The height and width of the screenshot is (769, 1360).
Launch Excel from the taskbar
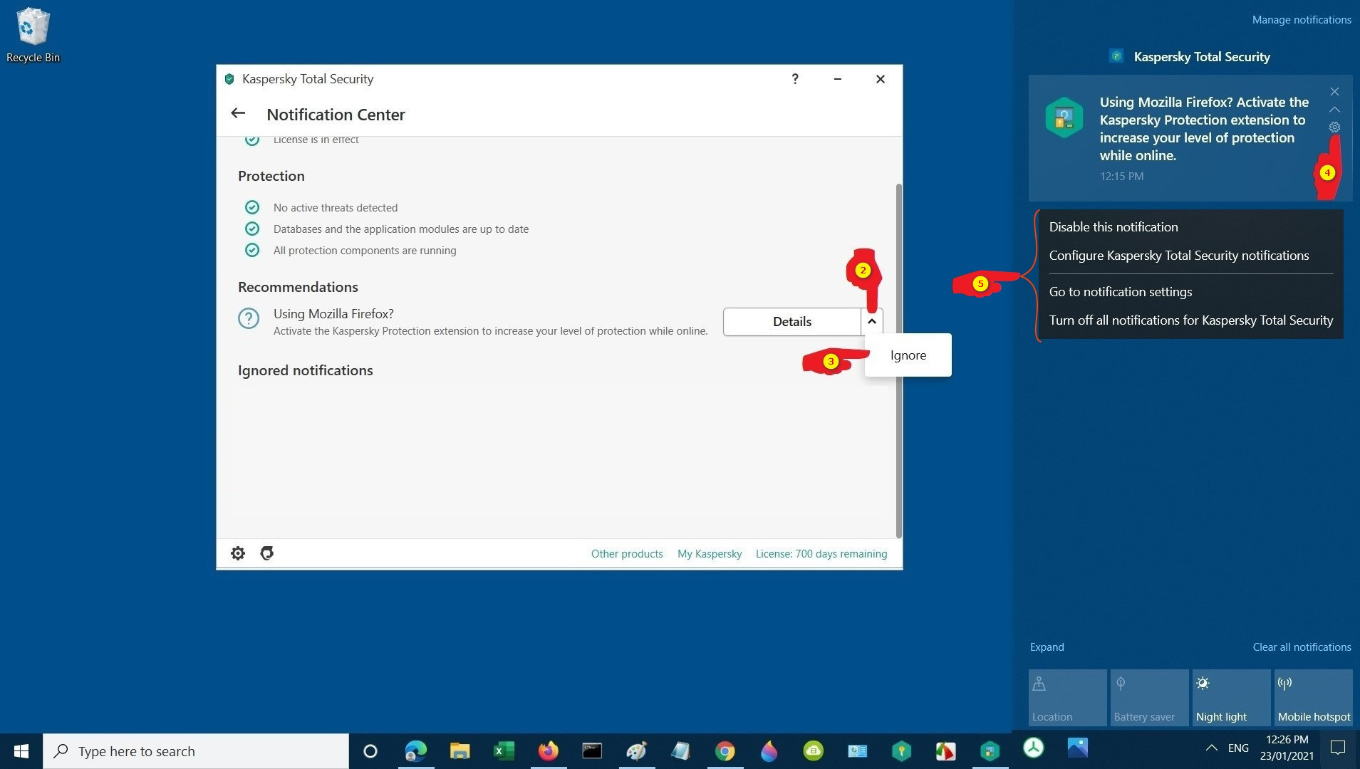(x=504, y=751)
